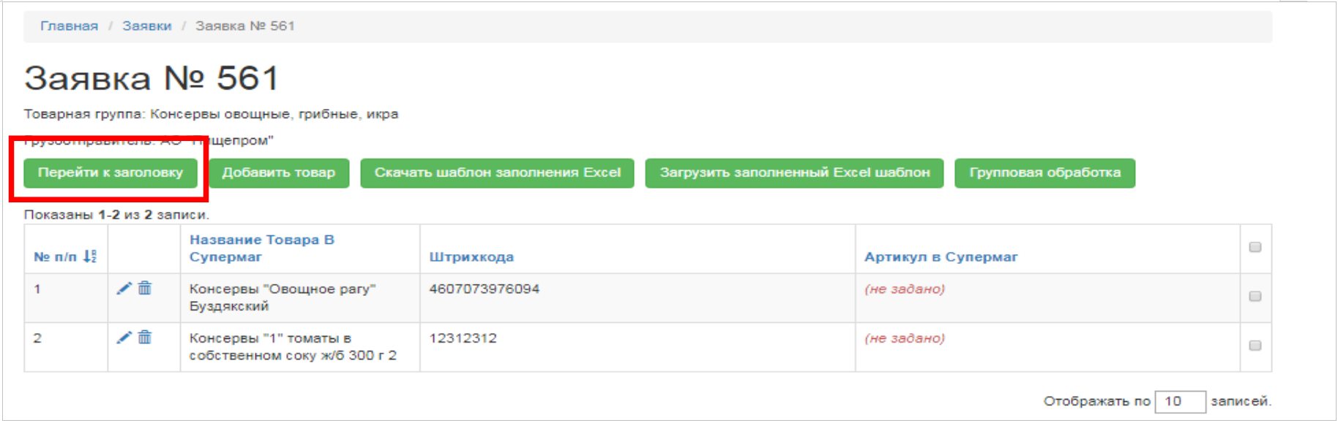Image resolution: width=1338 pixels, height=423 pixels.
Task: Toggle the select-all checkbox in table header
Action: pyautogui.click(x=1255, y=248)
